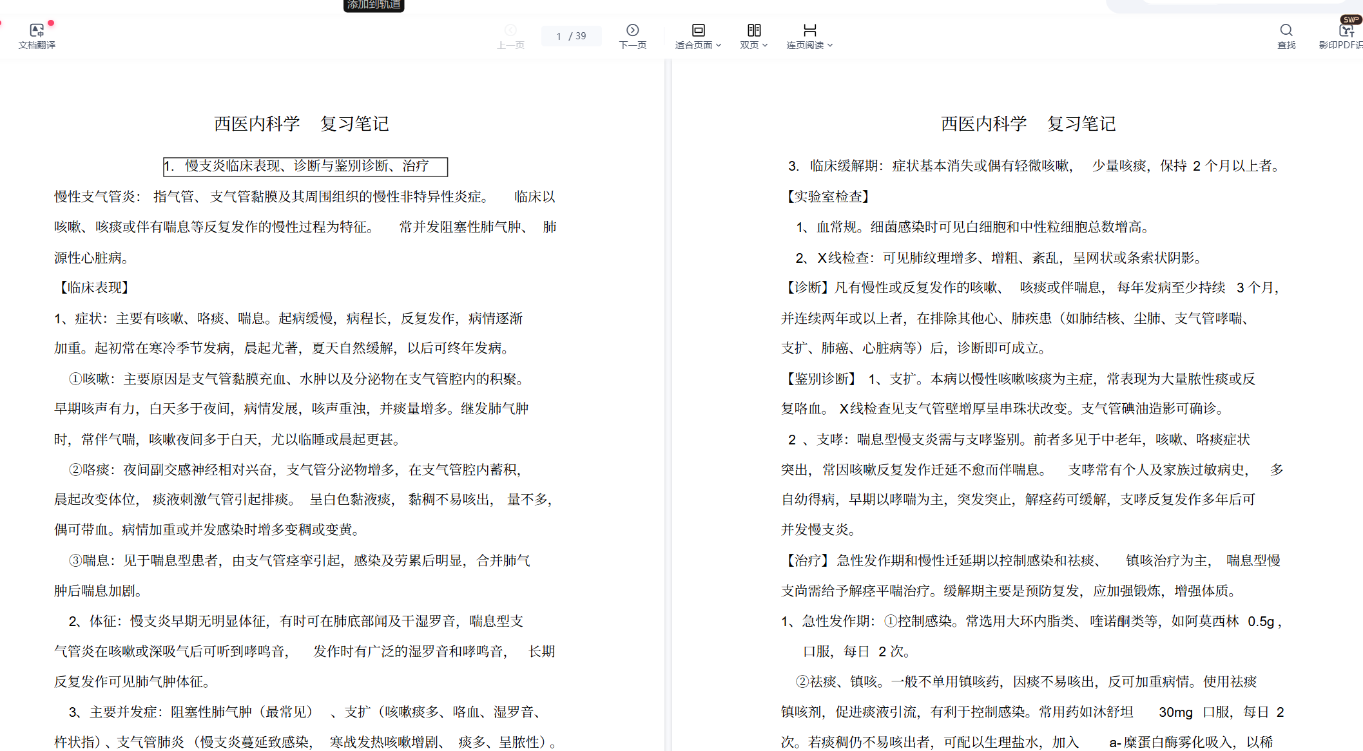Screen dimensions: 1363x751
Task: Click the 【实验室检查】 section heading
Action: [828, 196]
